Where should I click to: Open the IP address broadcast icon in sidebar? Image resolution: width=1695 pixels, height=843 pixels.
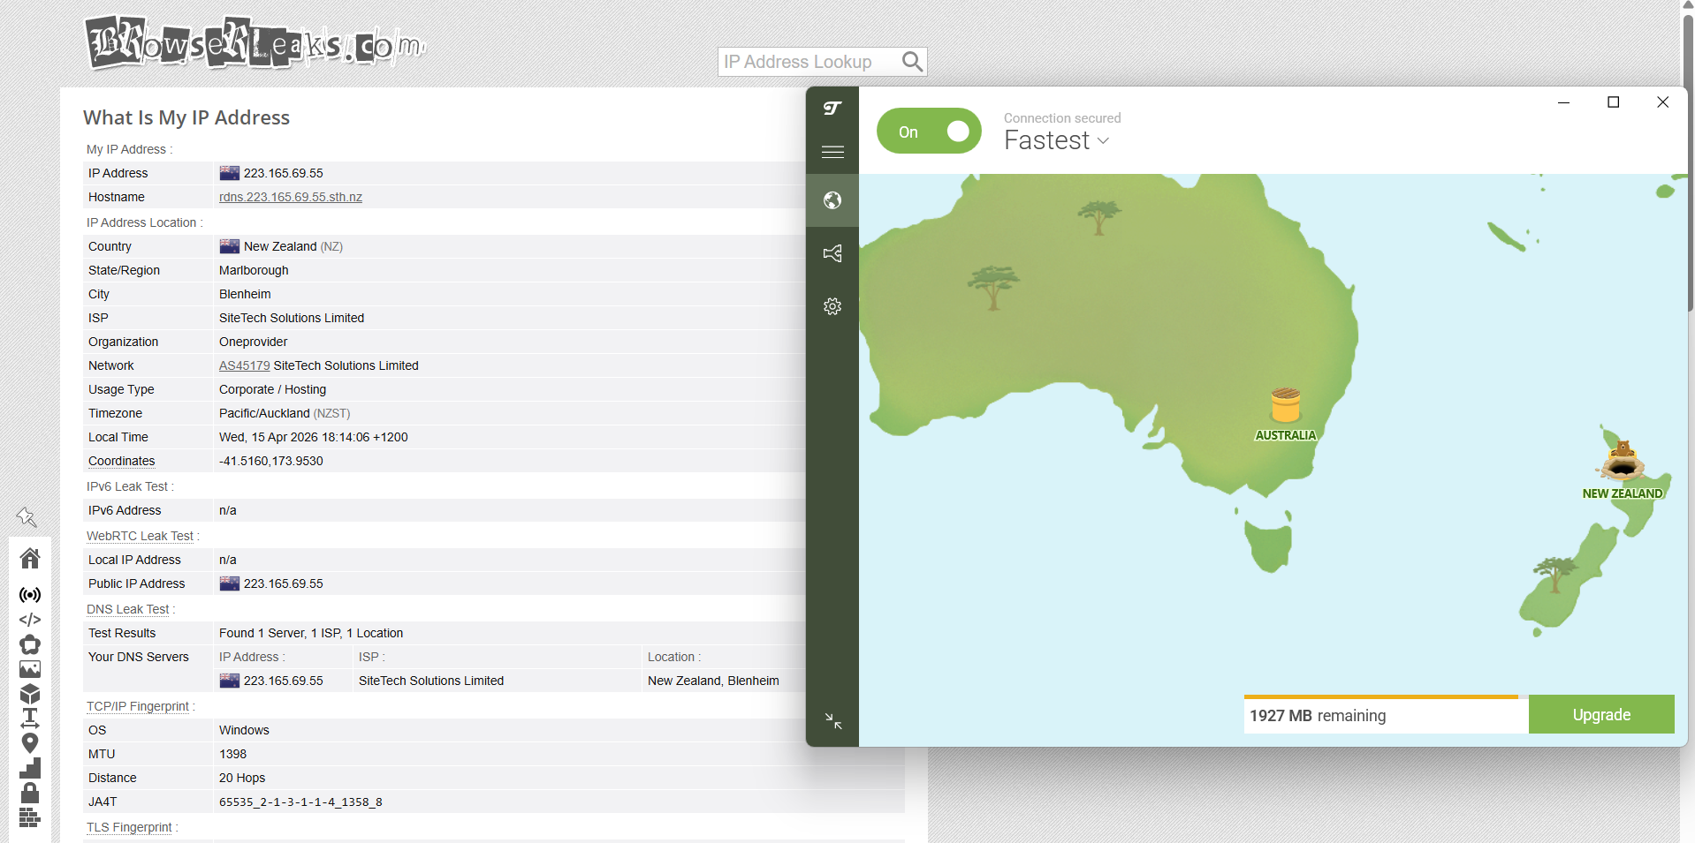click(30, 595)
